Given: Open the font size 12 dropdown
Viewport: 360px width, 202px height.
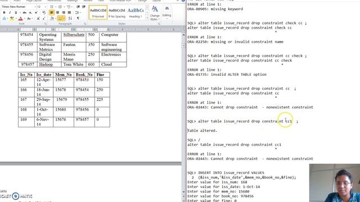Looking at the screenshot, I should click(45, 7).
